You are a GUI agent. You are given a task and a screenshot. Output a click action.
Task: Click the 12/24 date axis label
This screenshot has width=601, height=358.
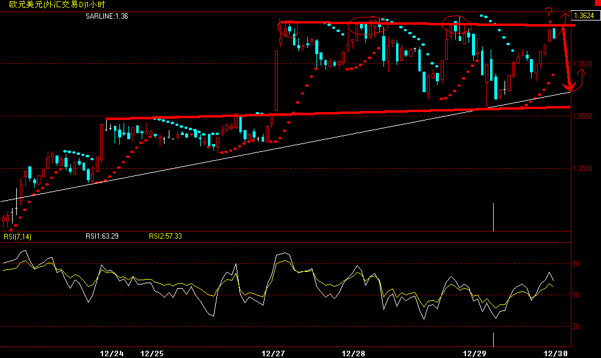point(112,353)
